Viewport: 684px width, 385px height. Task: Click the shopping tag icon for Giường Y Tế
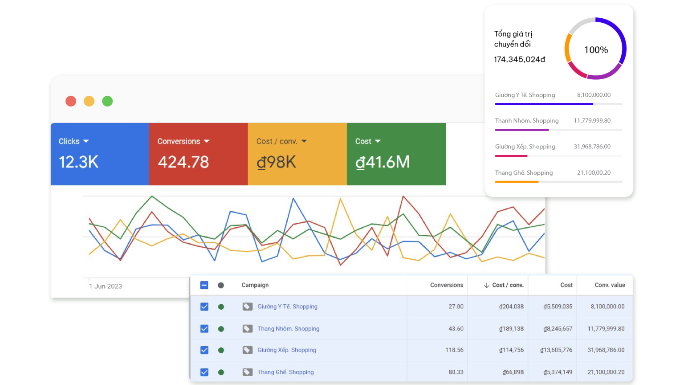(x=247, y=307)
